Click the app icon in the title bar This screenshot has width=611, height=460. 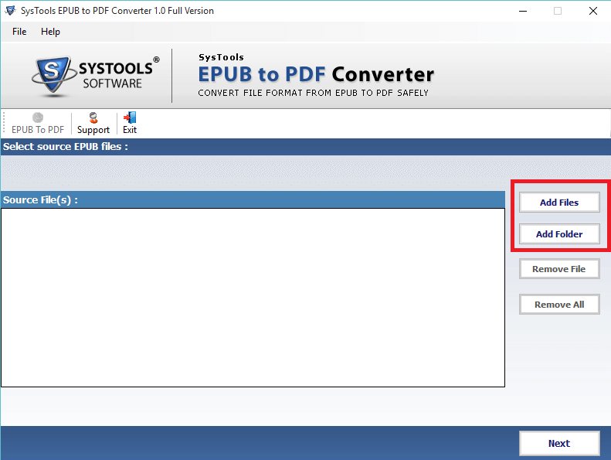coord(11,11)
